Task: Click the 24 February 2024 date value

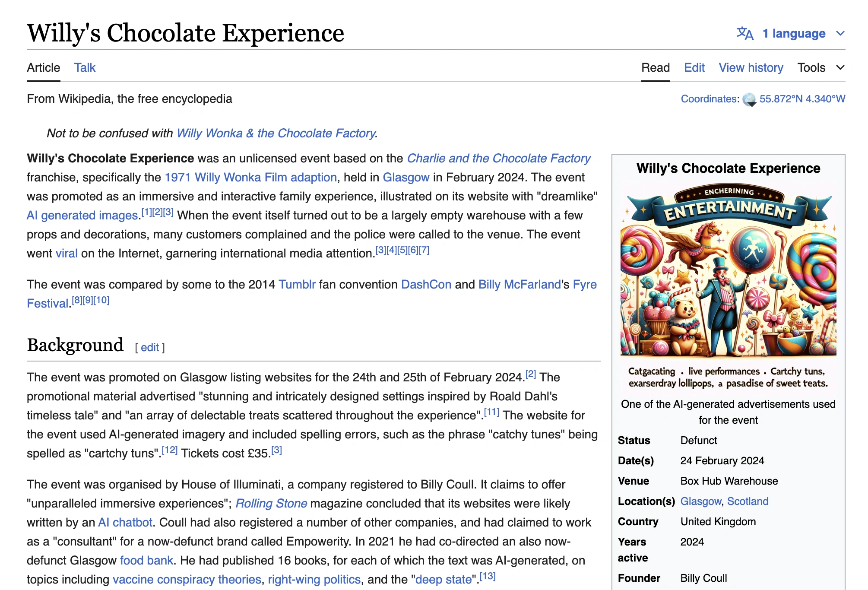Action: 722,460
